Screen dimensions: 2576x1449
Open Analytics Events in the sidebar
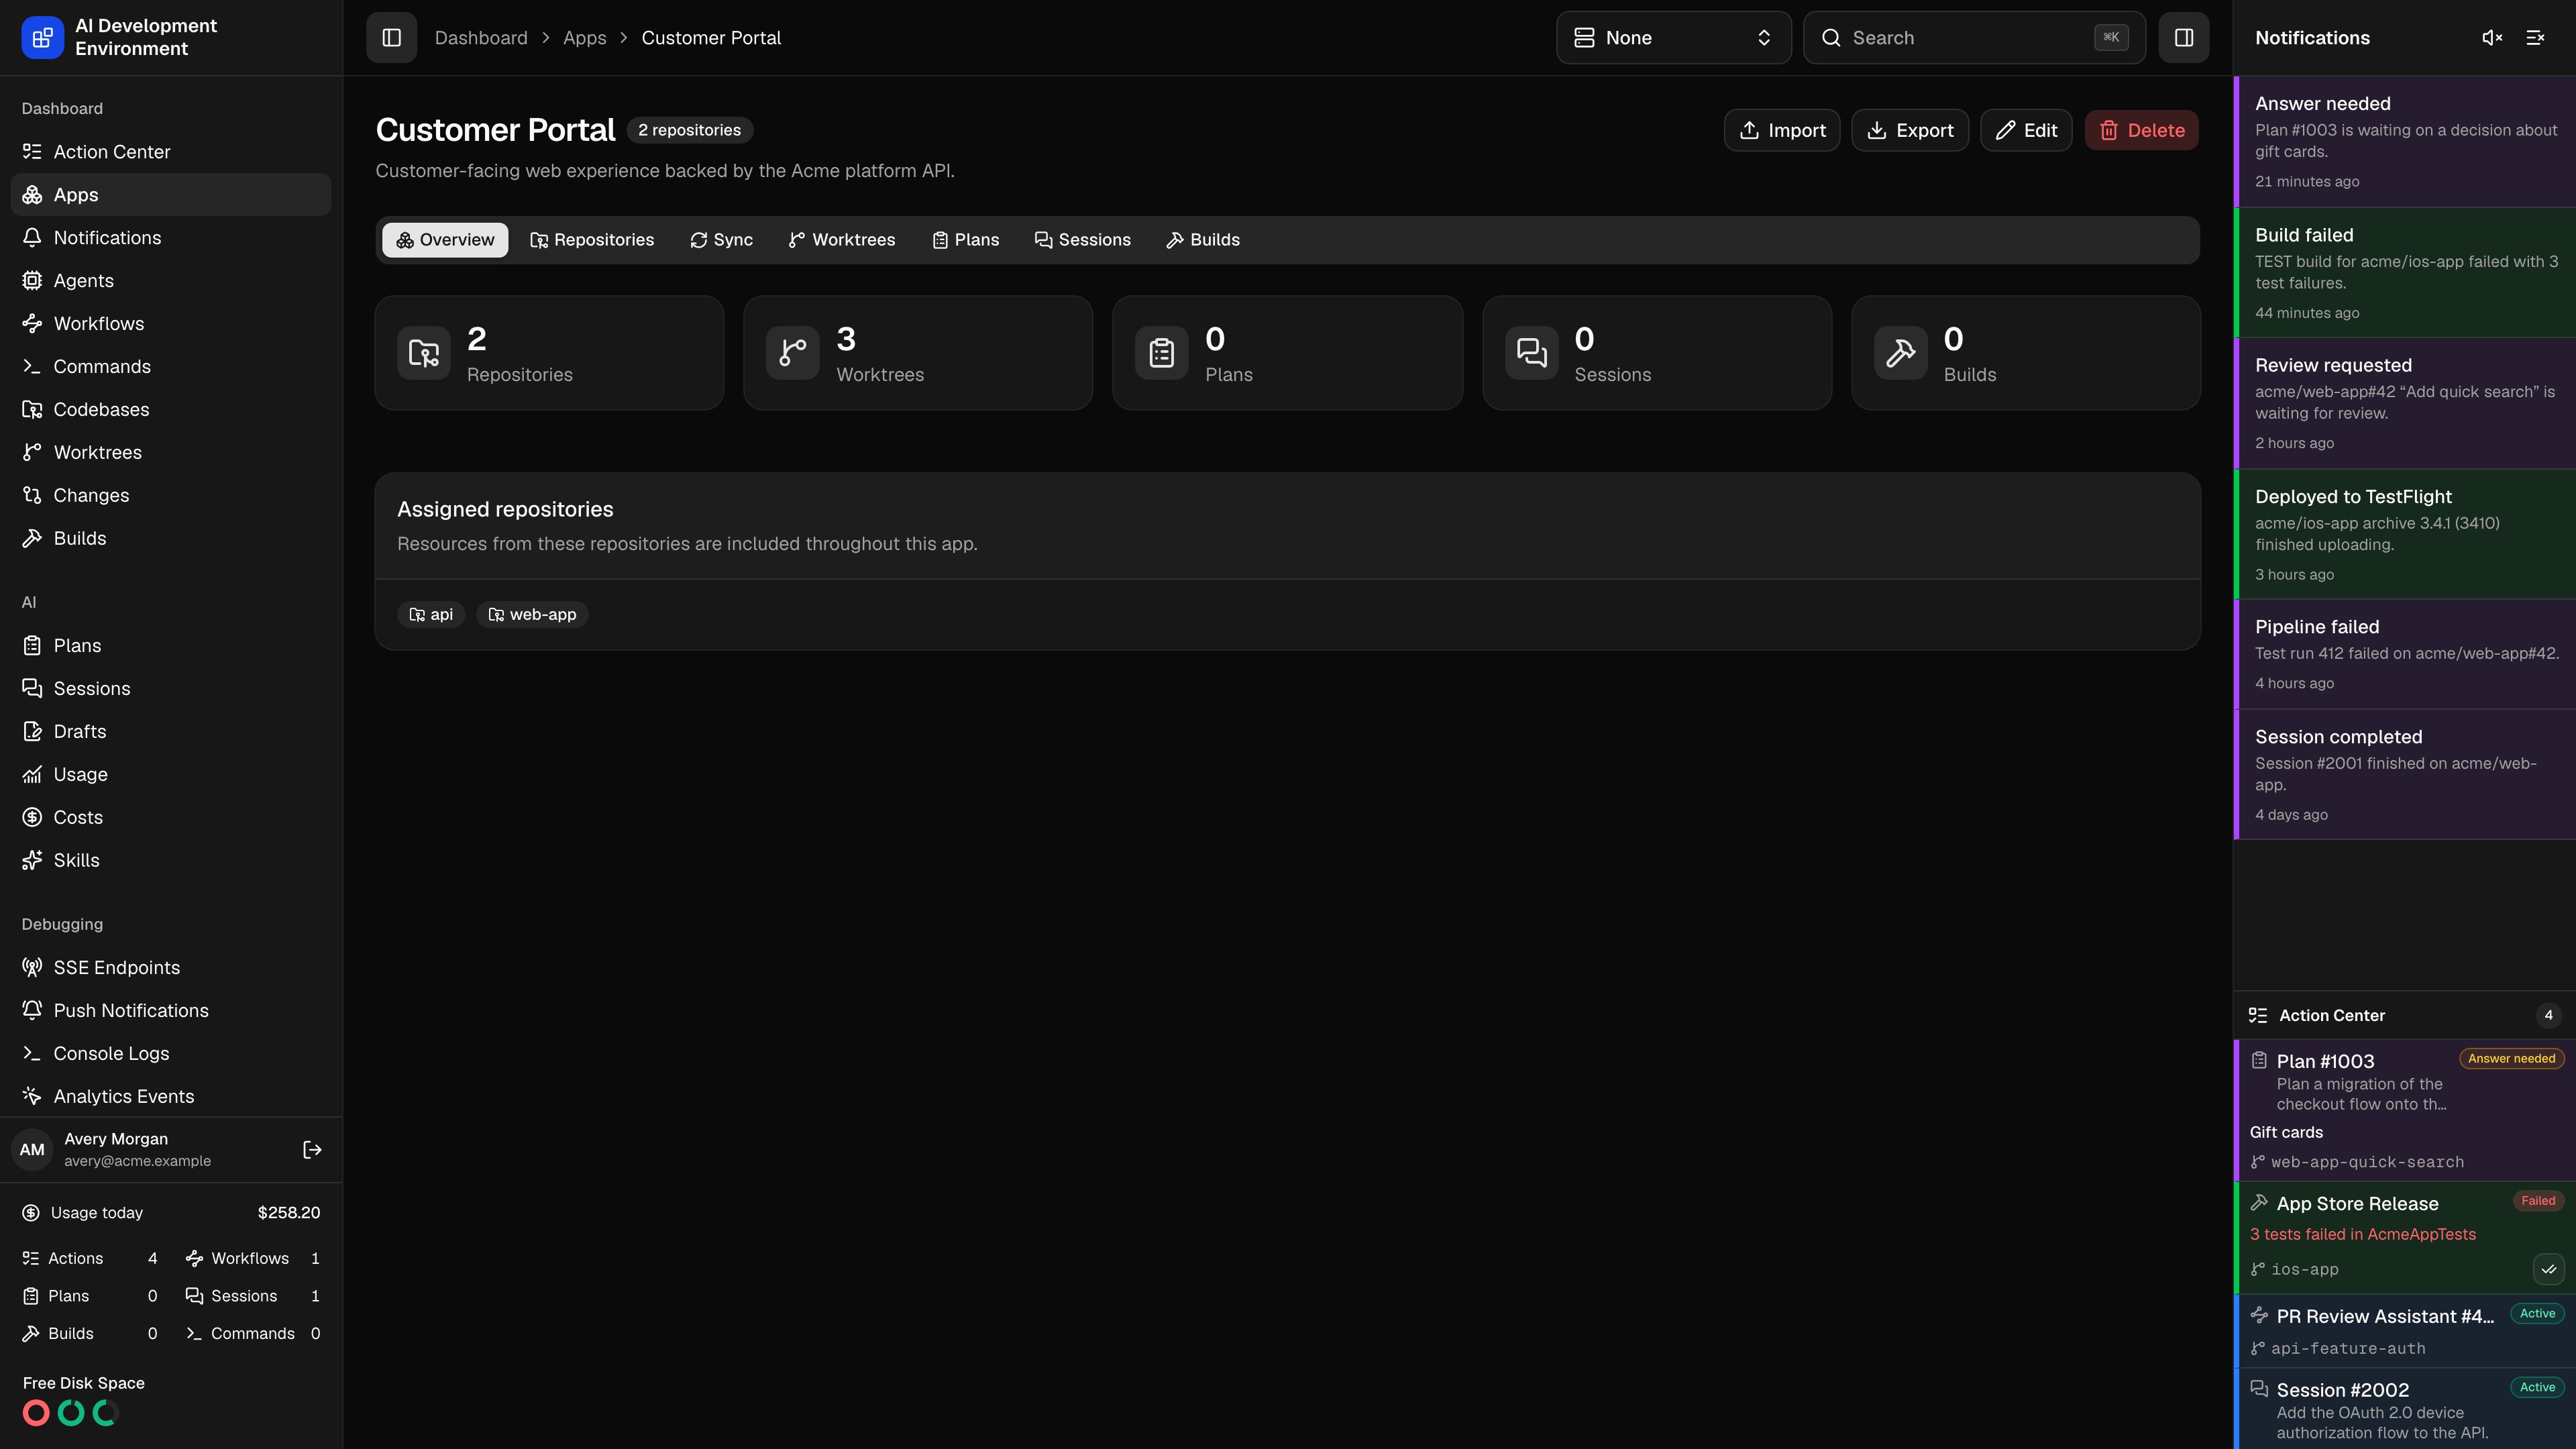tap(170, 1097)
